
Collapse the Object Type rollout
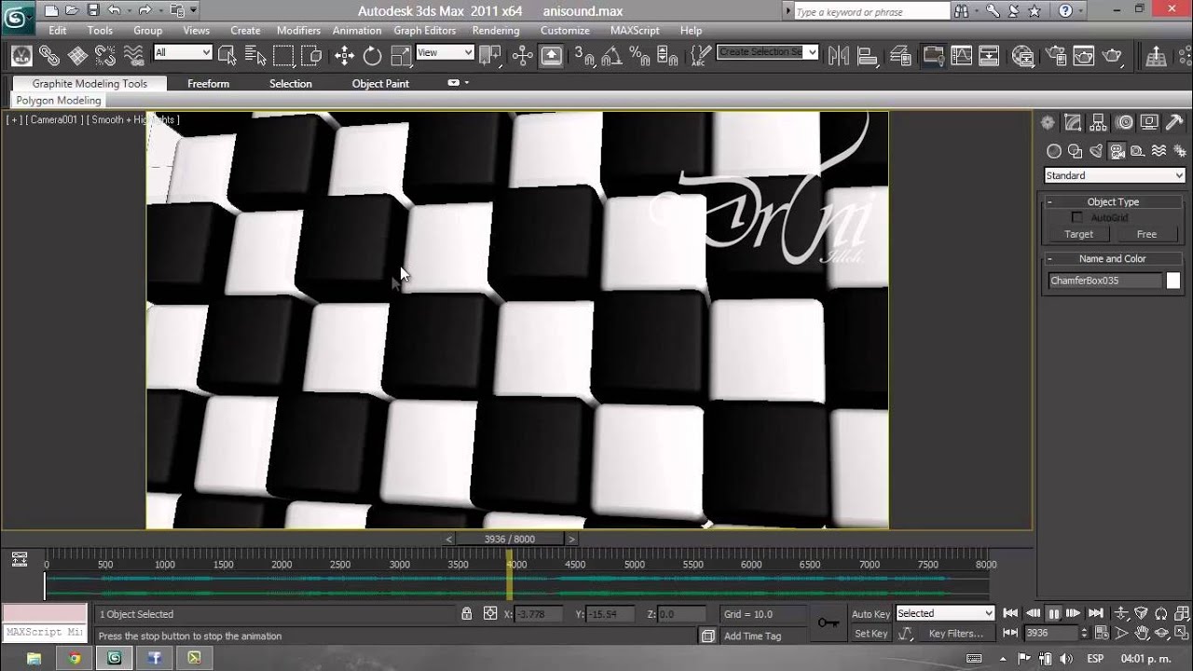click(x=1113, y=201)
